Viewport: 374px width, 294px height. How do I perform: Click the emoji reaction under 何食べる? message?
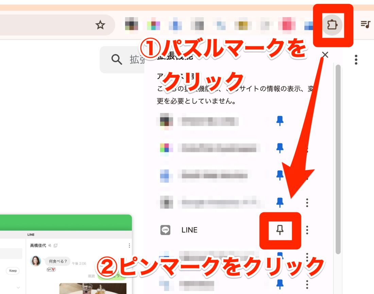tap(51, 269)
